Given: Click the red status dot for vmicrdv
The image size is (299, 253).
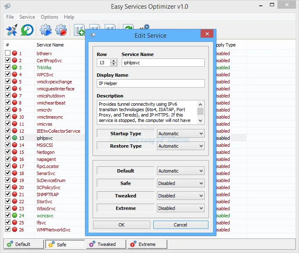Looking at the screenshot, I should click(x=15, y=109).
